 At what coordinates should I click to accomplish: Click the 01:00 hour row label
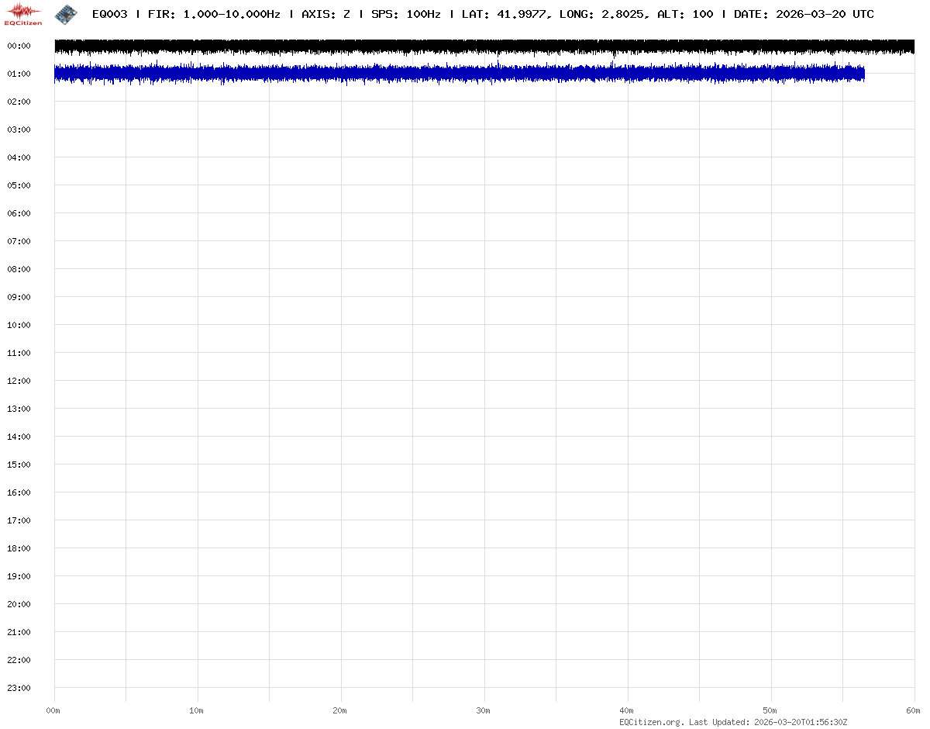pyautogui.click(x=18, y=74)
